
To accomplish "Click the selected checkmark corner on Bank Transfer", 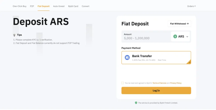I will coord(189,62).
